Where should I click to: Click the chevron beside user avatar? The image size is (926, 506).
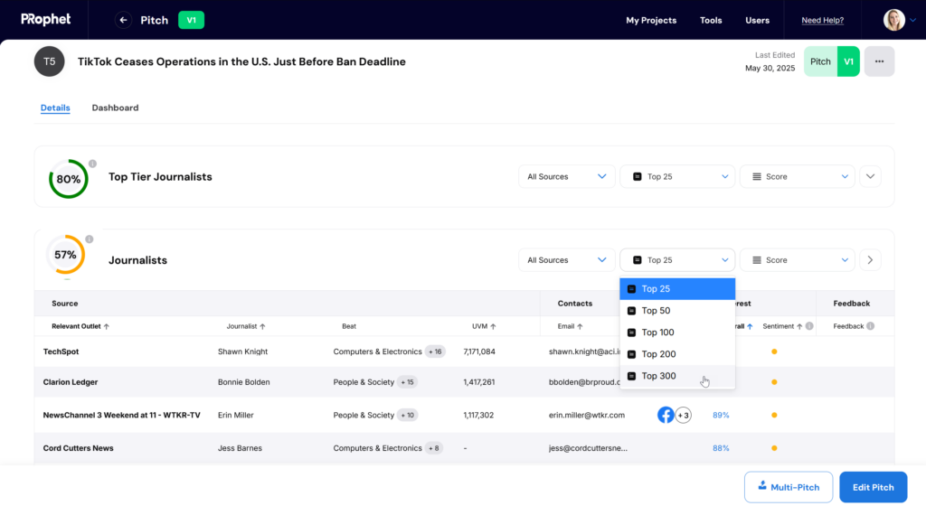pyautogui.click(x=913, y=20)
